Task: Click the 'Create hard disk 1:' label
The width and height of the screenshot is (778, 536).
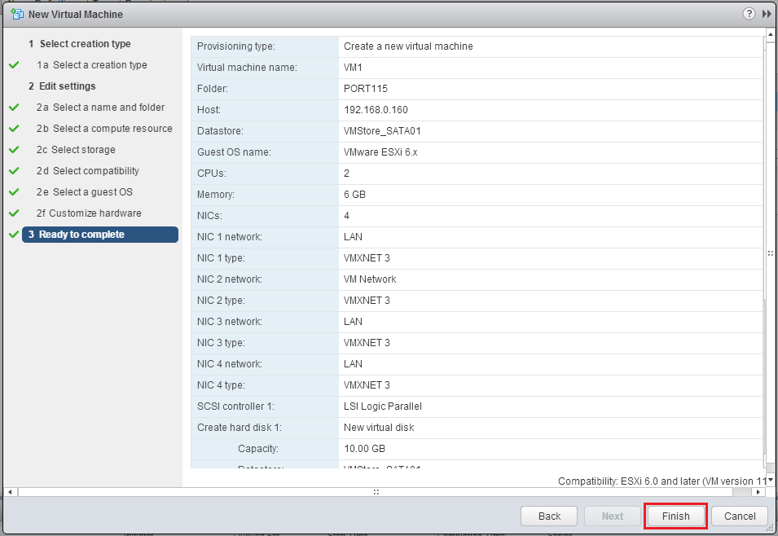Action: pos(240,428)
